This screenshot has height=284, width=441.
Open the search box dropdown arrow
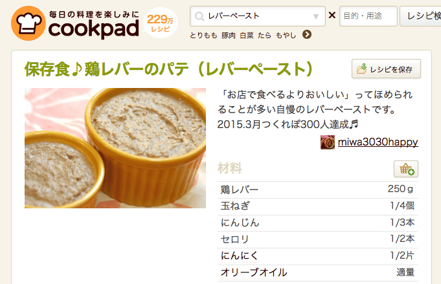(316, 17)
